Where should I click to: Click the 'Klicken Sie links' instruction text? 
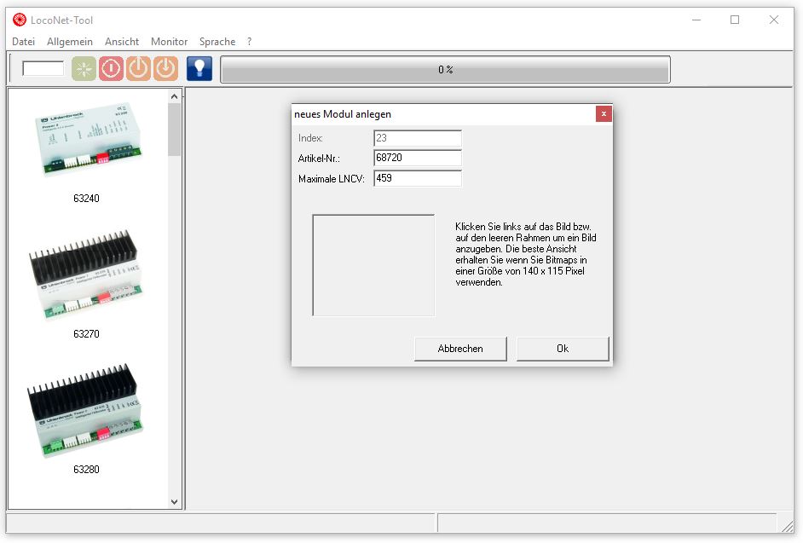tap(526, 254)
